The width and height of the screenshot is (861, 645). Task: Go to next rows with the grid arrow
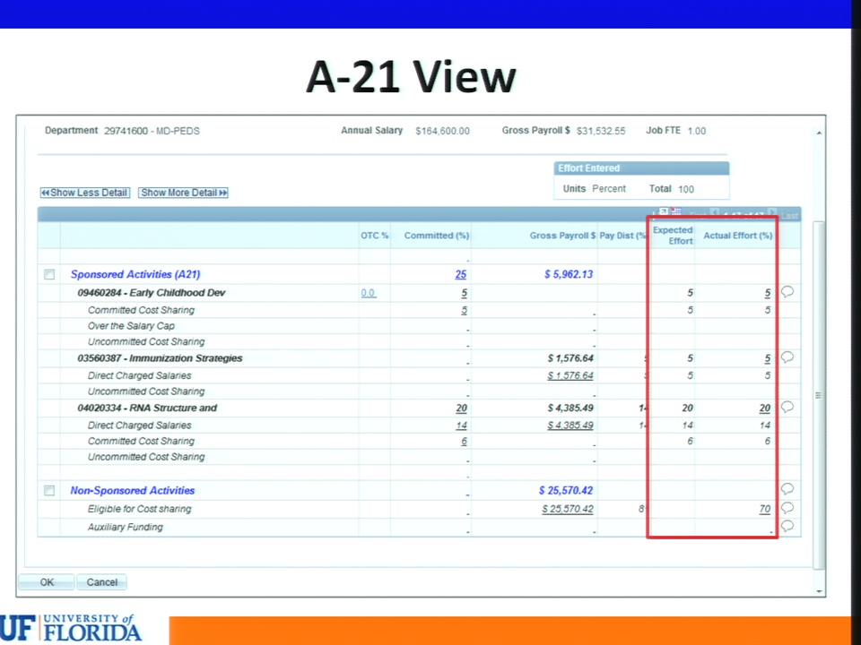[772, 213]
